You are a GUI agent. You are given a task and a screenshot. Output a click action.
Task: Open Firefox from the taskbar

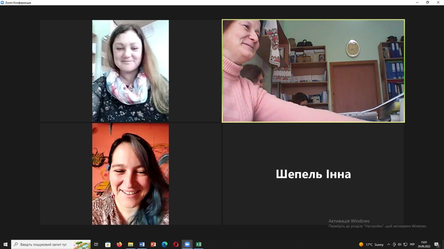point(119,244)
